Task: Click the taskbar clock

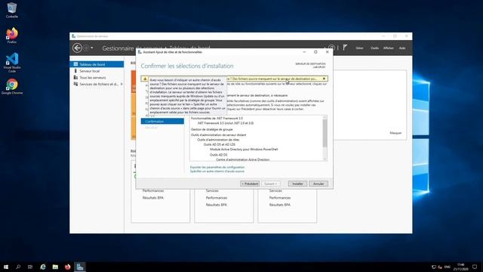Action: coord(461,267)
